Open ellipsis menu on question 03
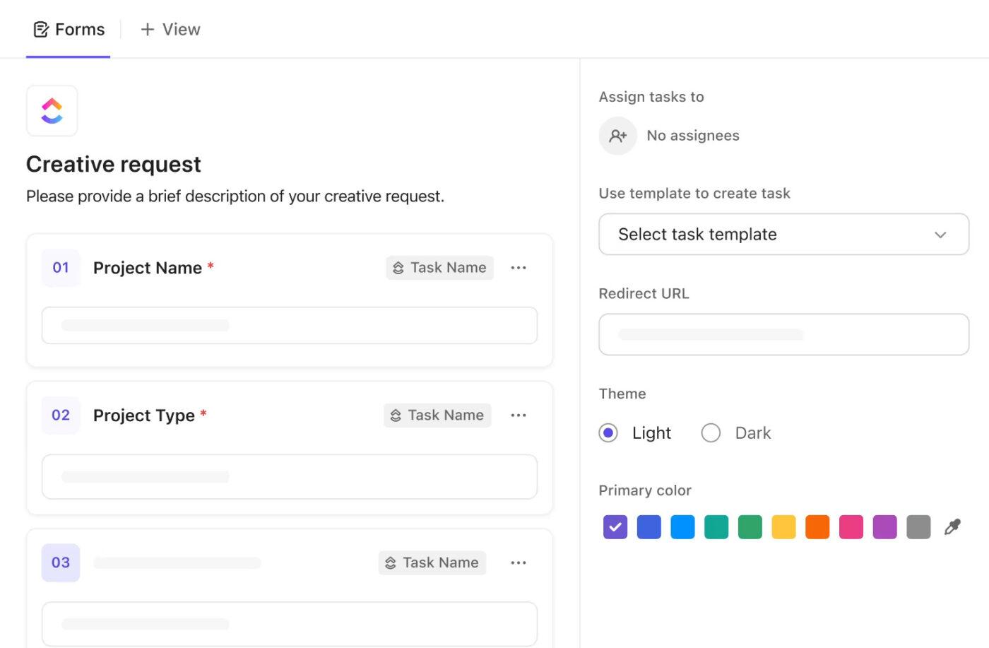This screenshot has height=648, width=989. 519,562
